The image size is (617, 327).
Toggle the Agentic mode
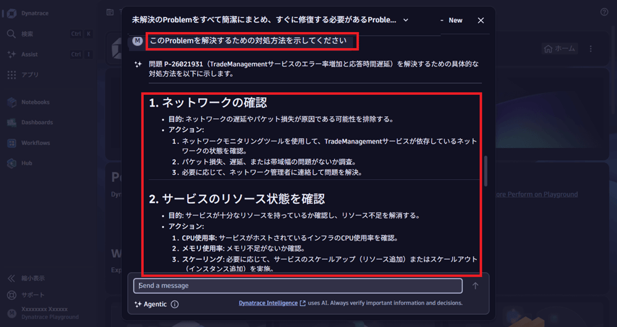151,304
